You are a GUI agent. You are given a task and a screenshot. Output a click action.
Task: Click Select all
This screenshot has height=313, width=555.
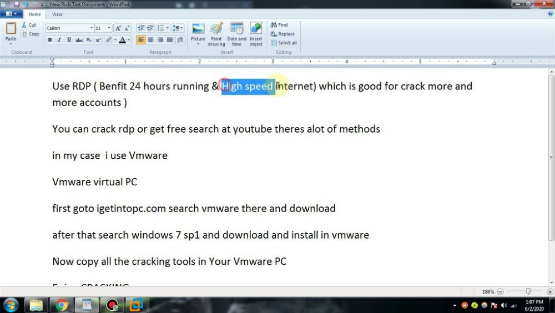(284, 43)
